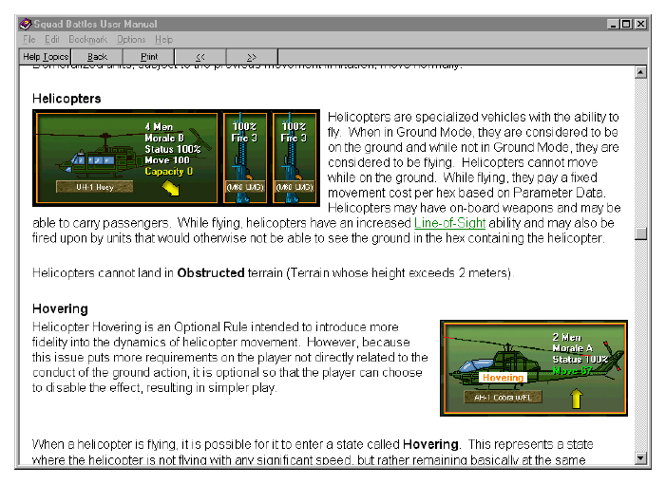666x484 pixels.
Task: Click the scrollbar up arrow
Action: (640, 72)
